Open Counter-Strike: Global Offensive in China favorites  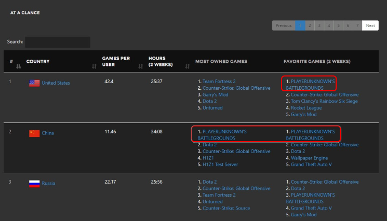325,145
